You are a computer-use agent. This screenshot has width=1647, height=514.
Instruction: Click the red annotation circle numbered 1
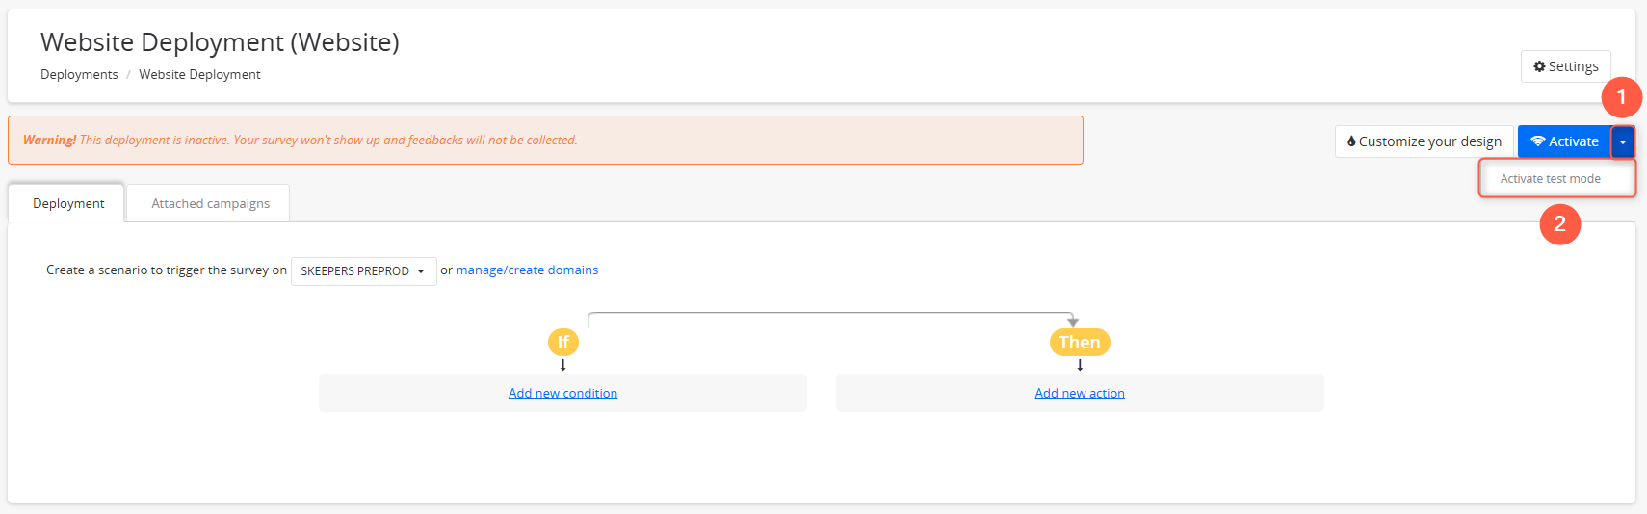pyautogui.click(x=1622, y=97)
